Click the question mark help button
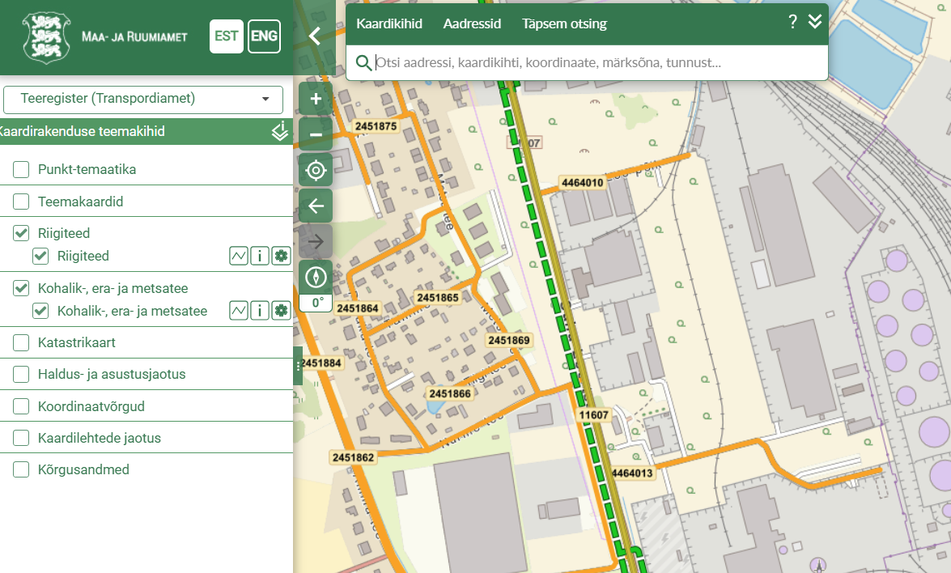The width and height of the screenshot is (951, 573). [x=793, y=22]
